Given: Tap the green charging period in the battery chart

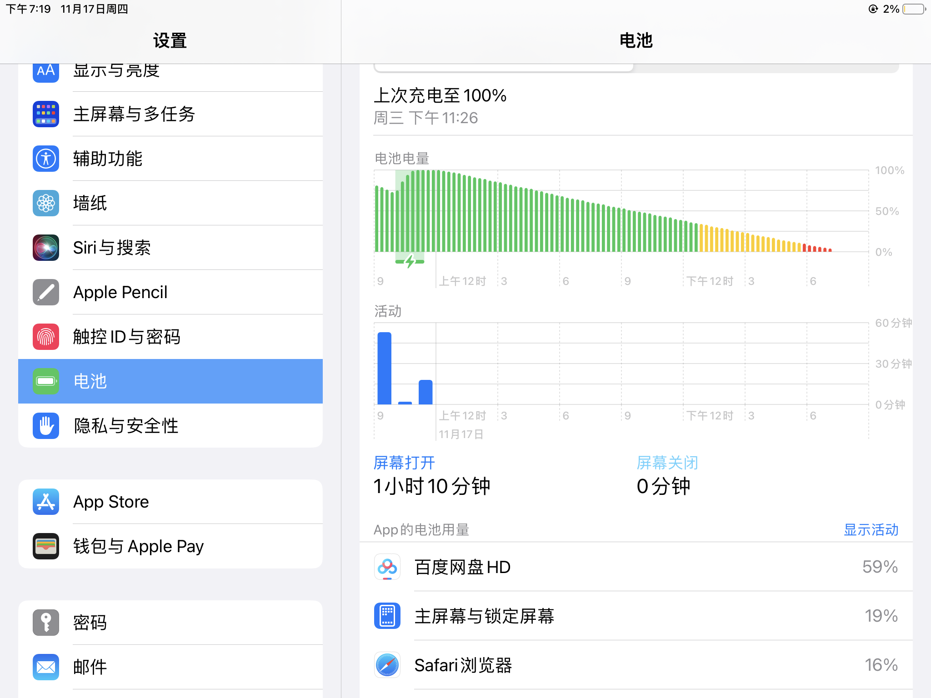Looking at the screenshot, I should [410, 214].
